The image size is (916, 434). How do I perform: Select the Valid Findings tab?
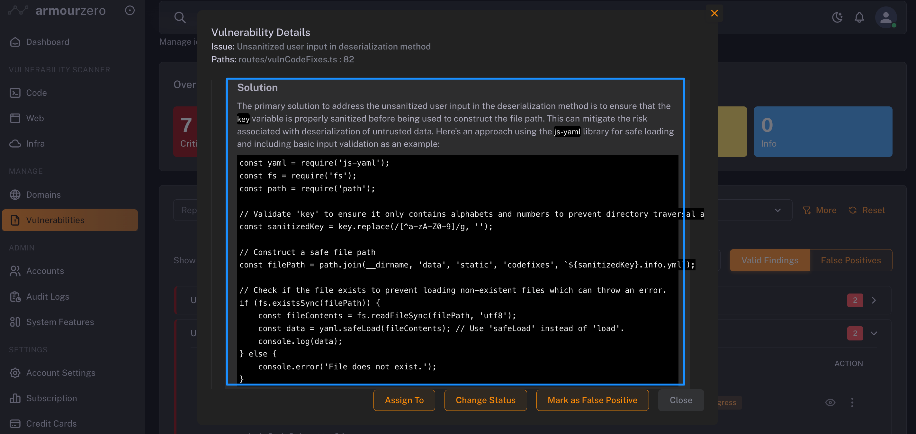769,260
